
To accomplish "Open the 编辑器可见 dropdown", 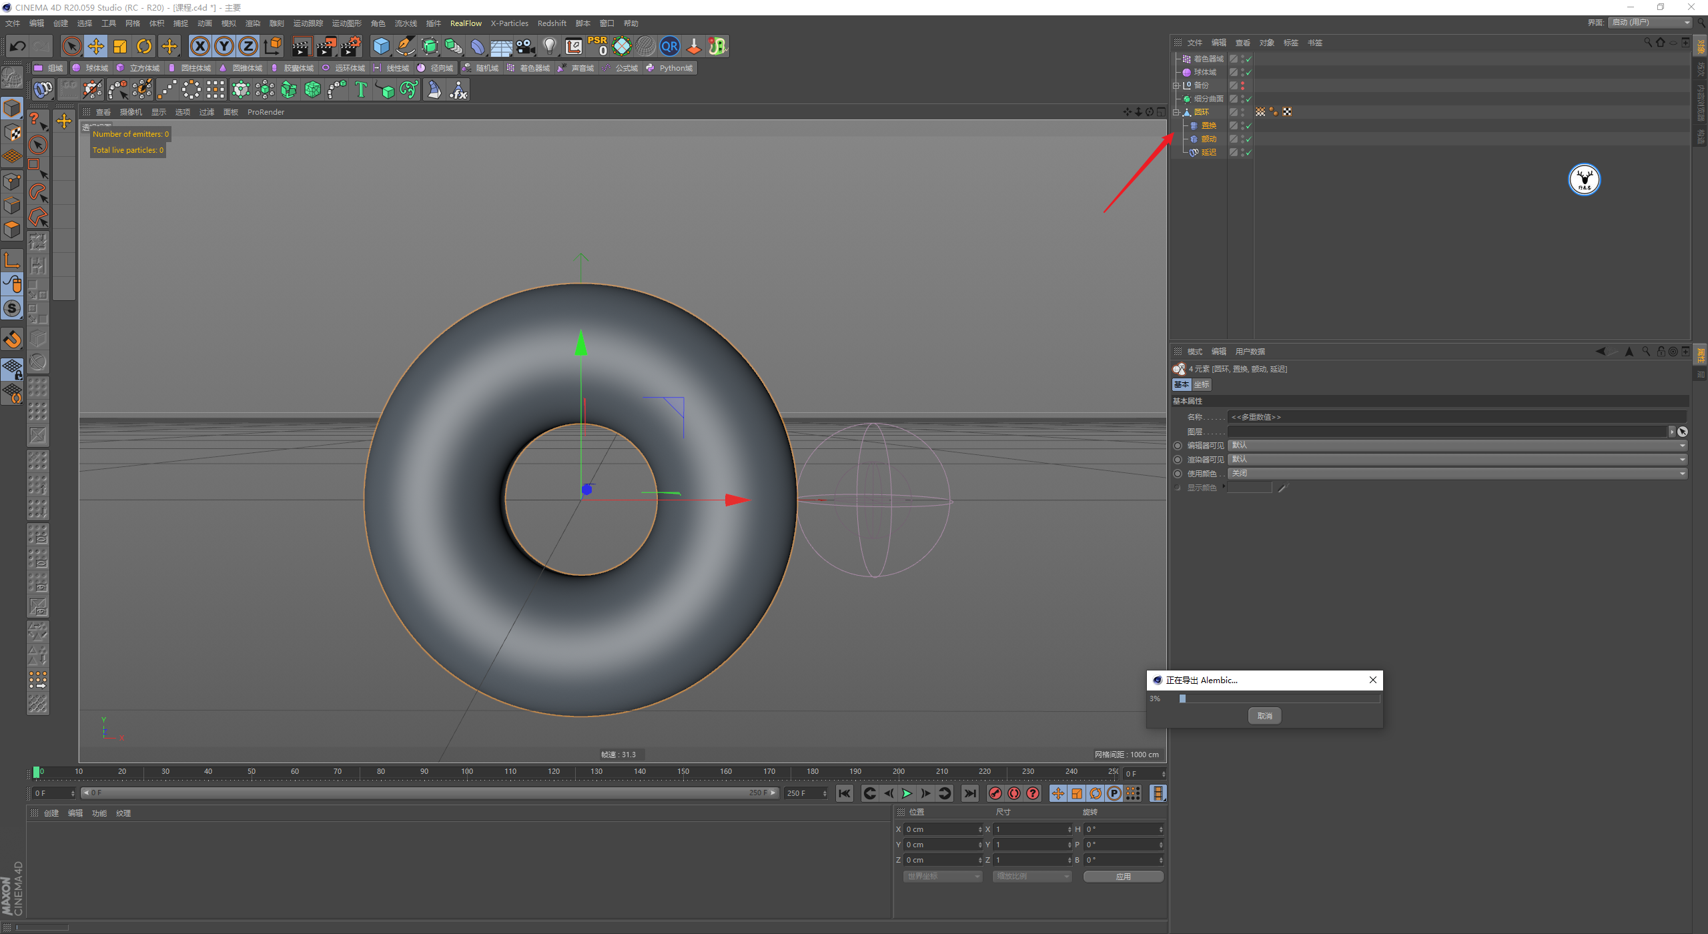I will pos(1457,445).
